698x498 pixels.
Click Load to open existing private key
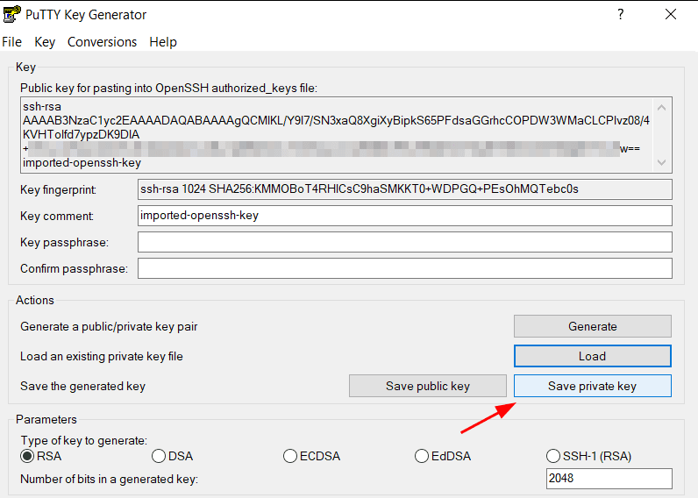(x=592, y=356)
